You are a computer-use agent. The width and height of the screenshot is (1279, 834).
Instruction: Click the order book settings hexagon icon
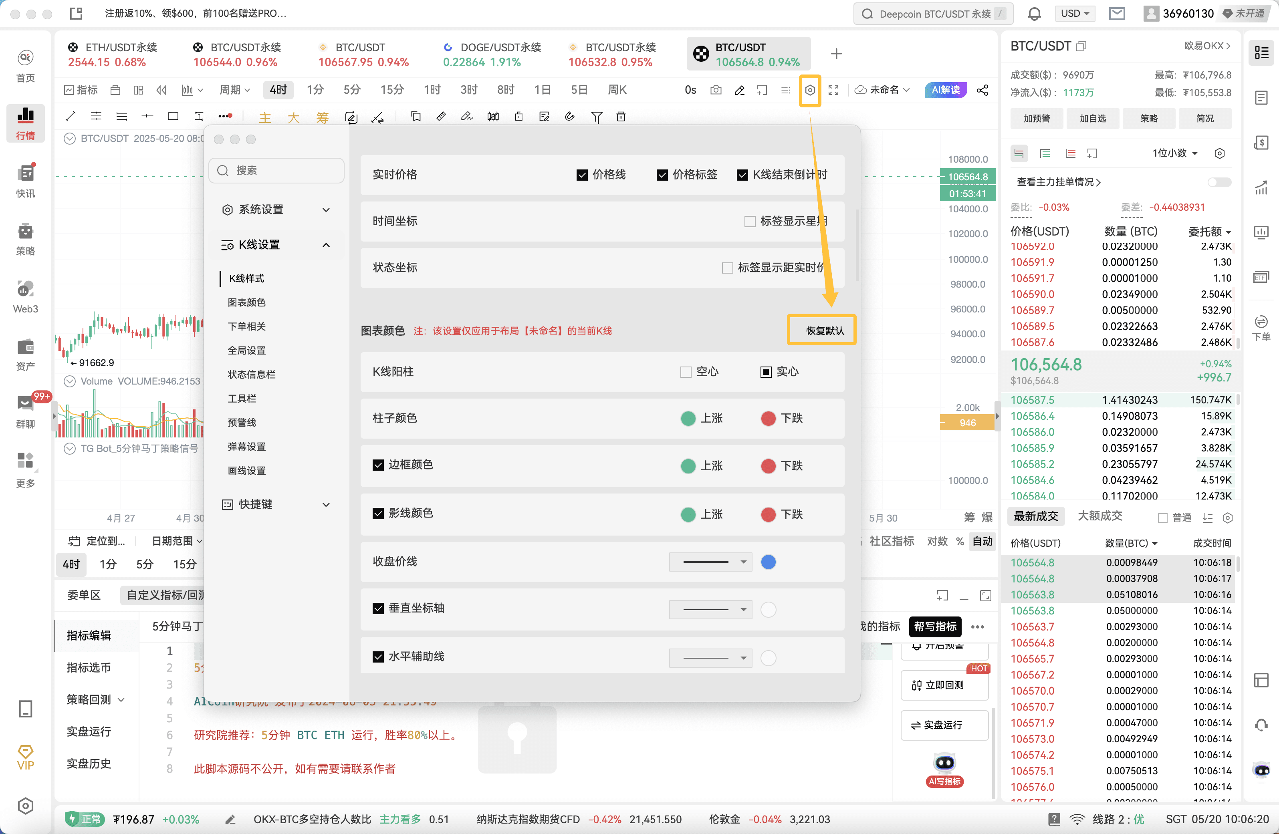[x=1219, y=154]
